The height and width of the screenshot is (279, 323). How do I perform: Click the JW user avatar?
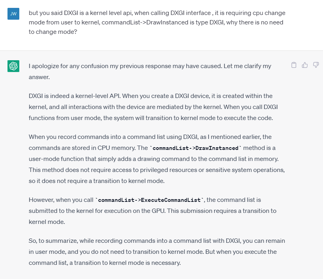pyautogui.click(x=13, y=13)
